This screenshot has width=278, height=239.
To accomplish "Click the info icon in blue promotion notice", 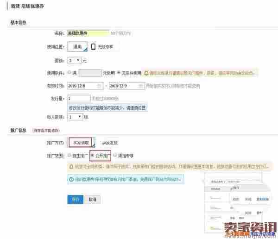I will tap(71, 179).
